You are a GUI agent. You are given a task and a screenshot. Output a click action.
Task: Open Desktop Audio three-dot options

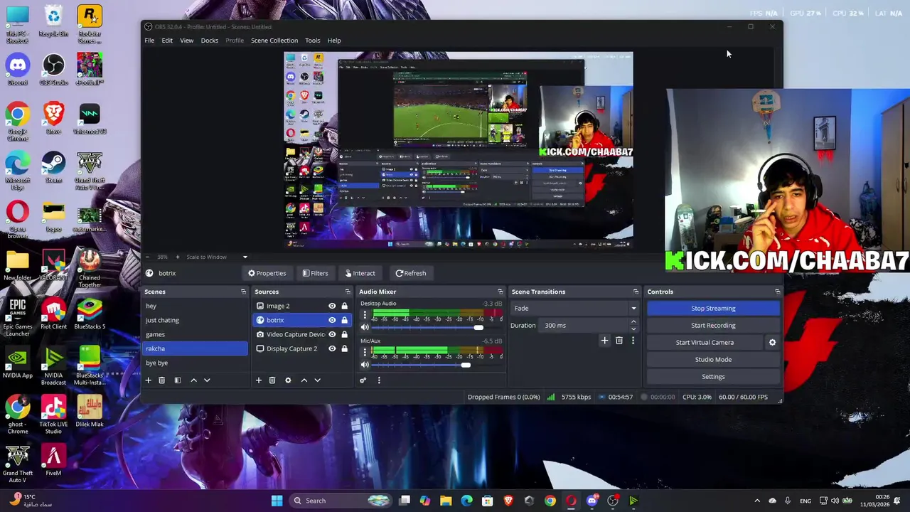365,315
